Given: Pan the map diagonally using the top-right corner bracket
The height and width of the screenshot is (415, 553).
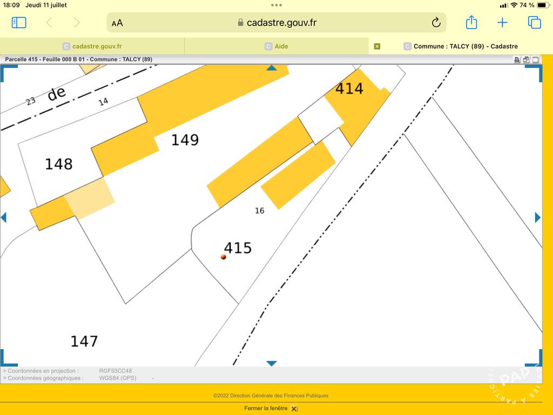Looking at the screenshot, I should pyautogui.click(x=534, y=73).
